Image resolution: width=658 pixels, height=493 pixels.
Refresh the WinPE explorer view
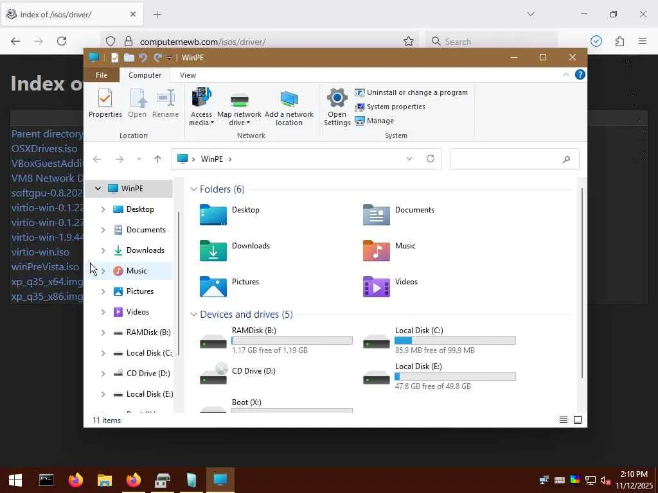pyautogui.click(x=430, y=159)
